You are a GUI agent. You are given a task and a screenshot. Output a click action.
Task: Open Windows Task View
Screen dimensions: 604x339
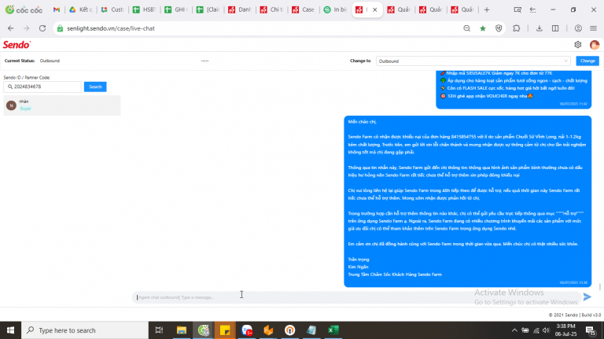[159, 330]
